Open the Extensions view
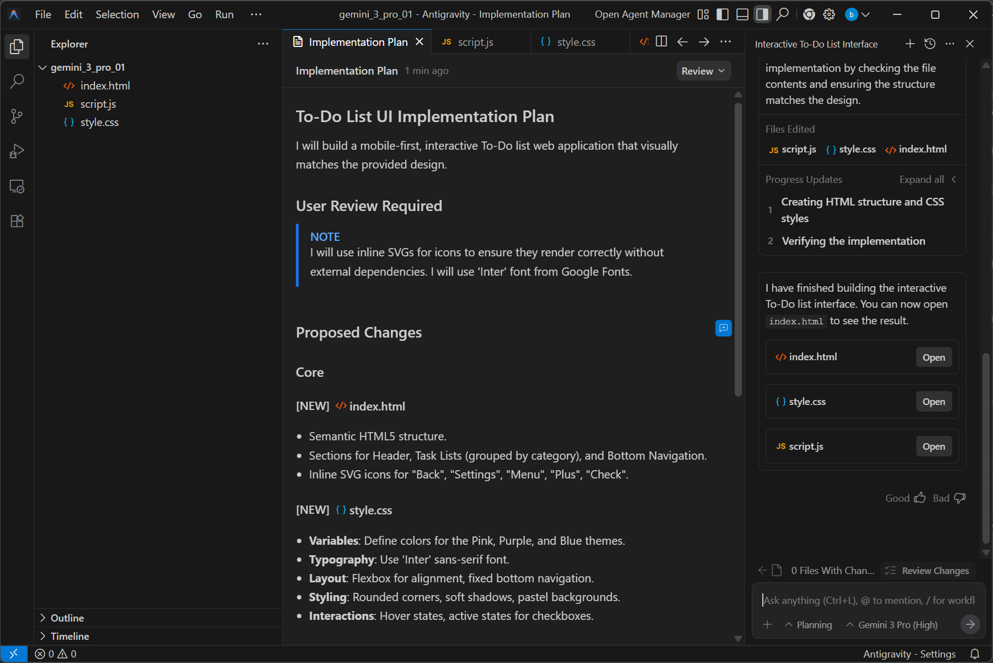993x663 pixels. coord(17,221)
